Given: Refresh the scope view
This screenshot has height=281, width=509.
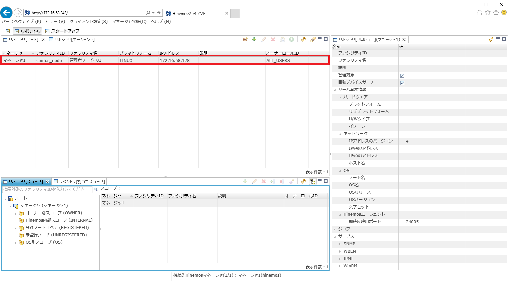Looking at the screenshot, I should coord(303,181).
